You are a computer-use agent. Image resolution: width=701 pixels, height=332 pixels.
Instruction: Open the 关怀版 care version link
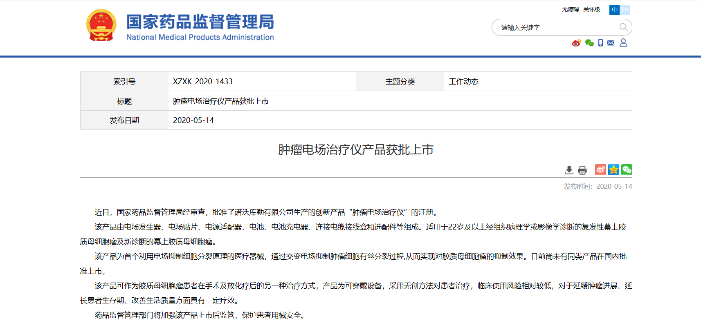tap(591, 9)
